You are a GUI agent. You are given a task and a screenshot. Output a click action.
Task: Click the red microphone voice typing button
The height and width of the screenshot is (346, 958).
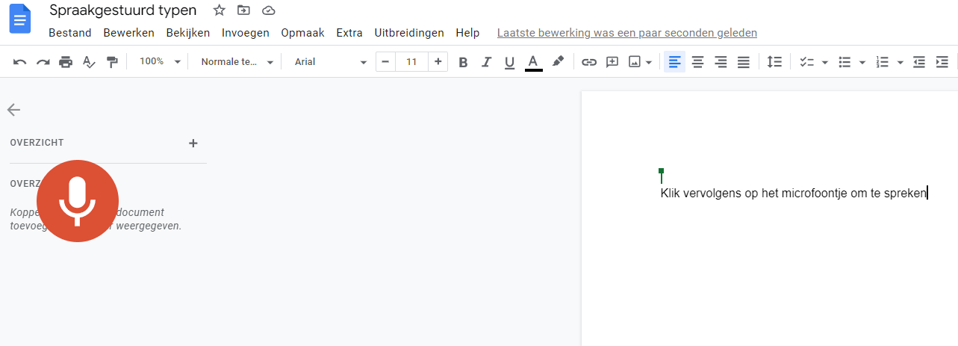click(78, 200)
